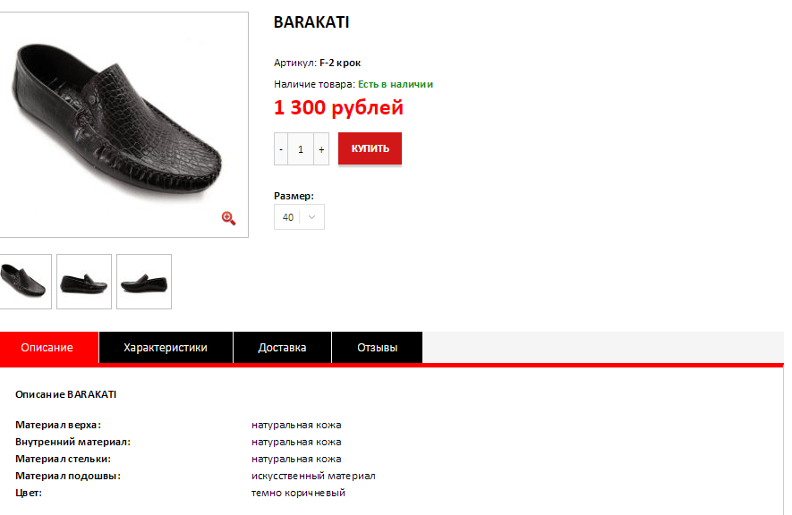792x515 pixels.
Task: Click the темно коричневый color value
Action: 298,493
